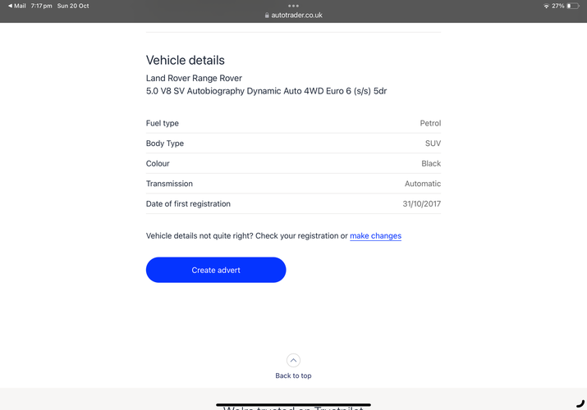
Task: Select the Automatic transmission value
Action: pyautogui.click(x=423, y=184)
